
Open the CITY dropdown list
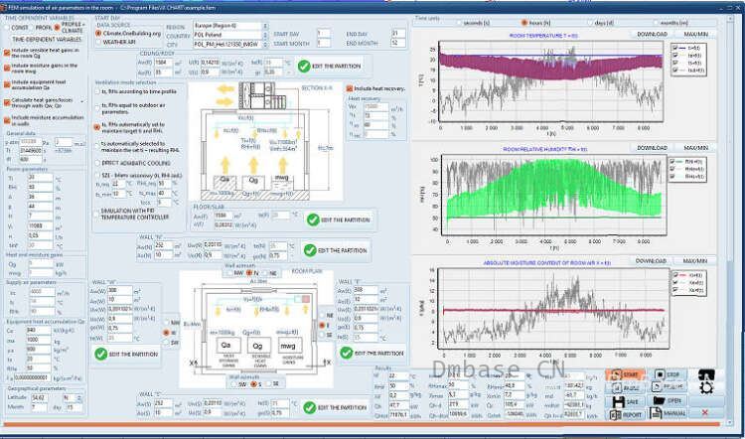[x=230, y=44]
